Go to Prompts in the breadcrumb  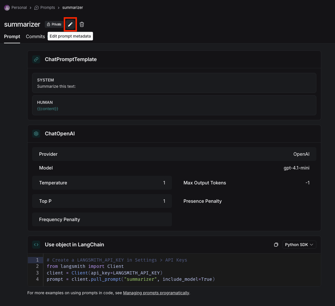coord(47,7)
